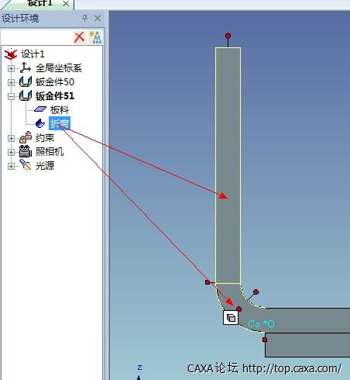Expand the 约束 node
This screenshot has width=350, height=380.
(11, 138)
